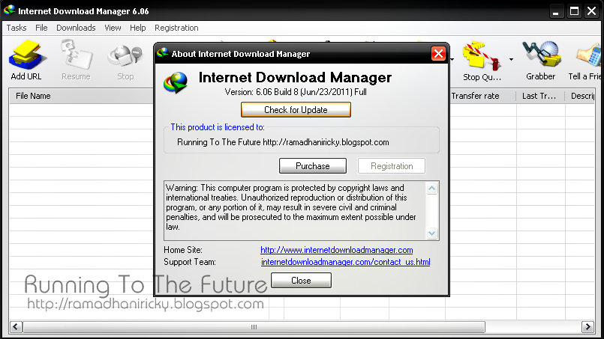Open dropdown arrow beside Stop Queue
604x339 pixels.
tap(511, 60)
